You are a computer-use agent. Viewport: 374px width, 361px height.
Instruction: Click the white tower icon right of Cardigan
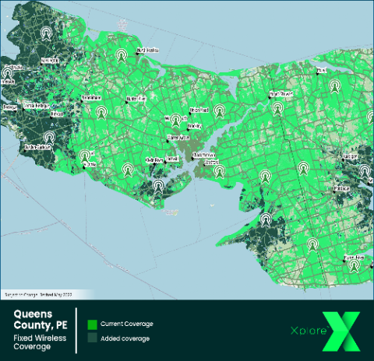pyautogui.click(x=365, y=171)
